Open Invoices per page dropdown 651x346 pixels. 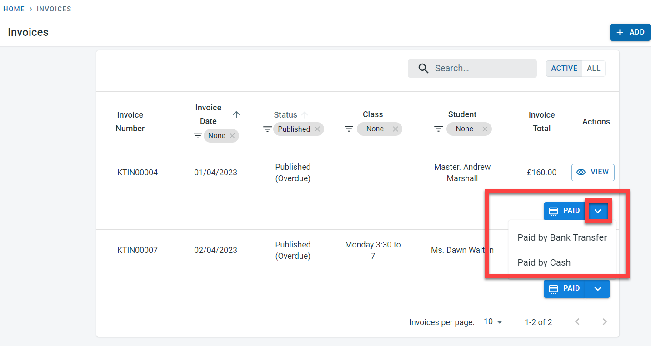(493, 322)
